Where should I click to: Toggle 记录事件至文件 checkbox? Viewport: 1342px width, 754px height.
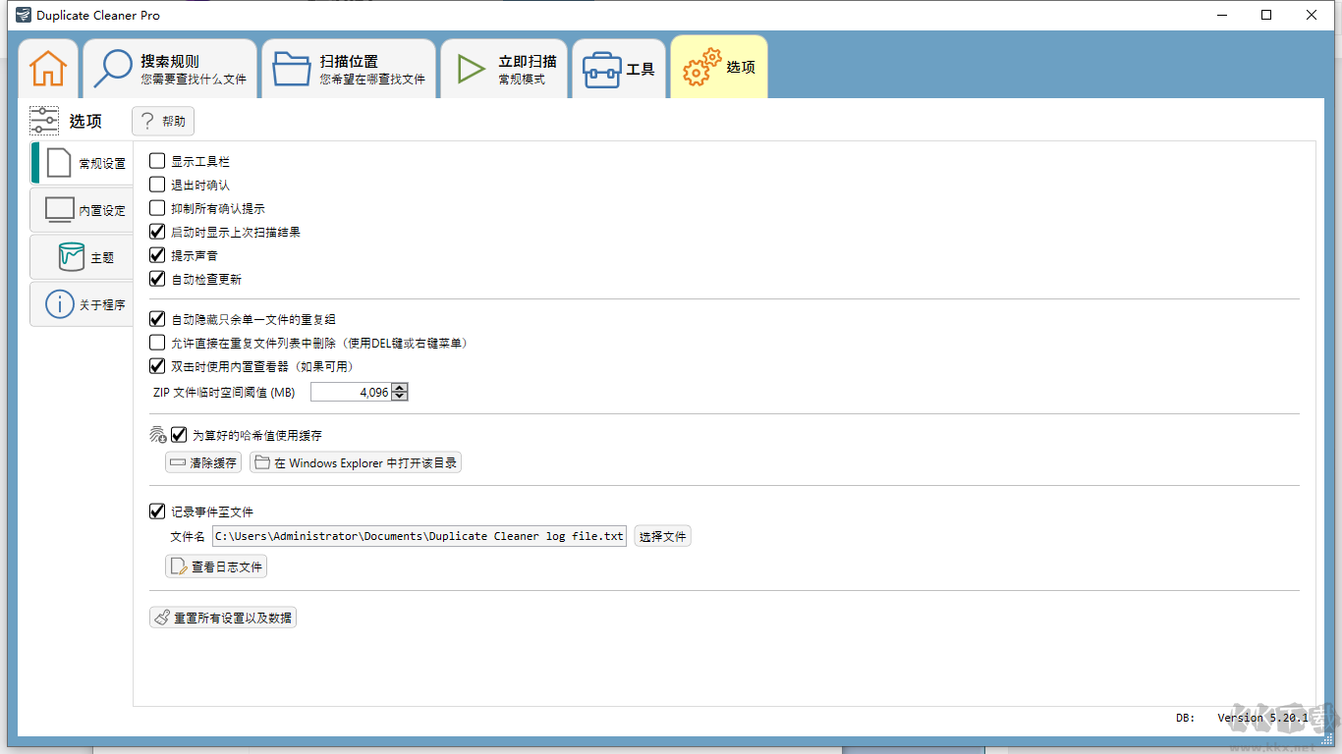(x=156, y=511)
